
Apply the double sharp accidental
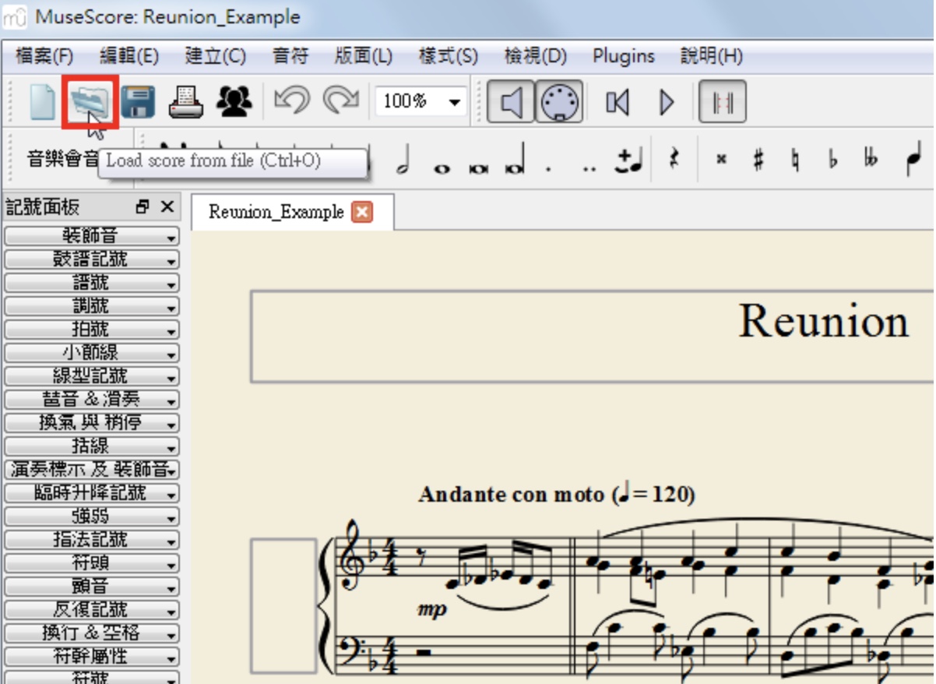(722, 159)
